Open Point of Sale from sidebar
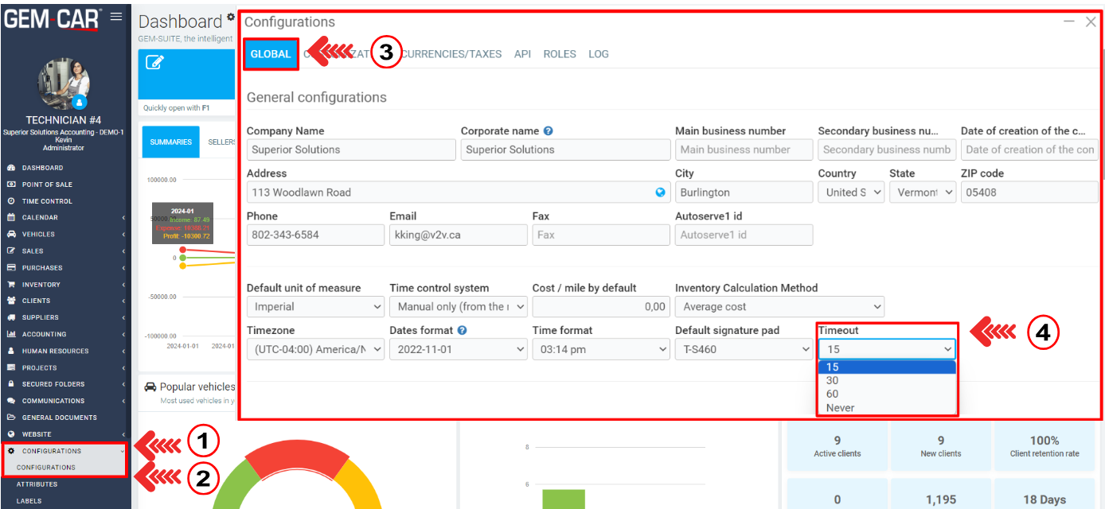 click(47, 185)
